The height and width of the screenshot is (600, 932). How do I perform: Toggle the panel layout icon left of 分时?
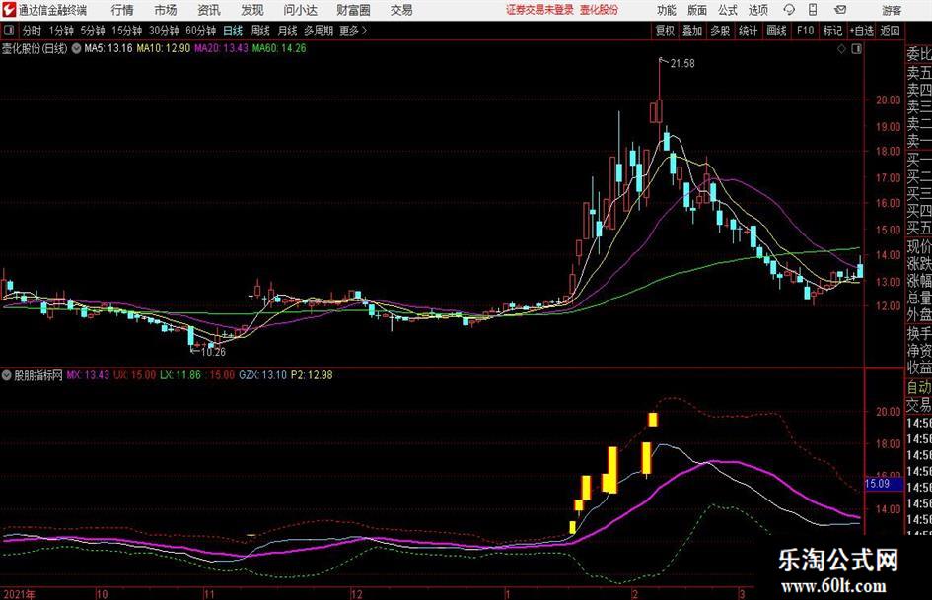[x=8, y=31]
